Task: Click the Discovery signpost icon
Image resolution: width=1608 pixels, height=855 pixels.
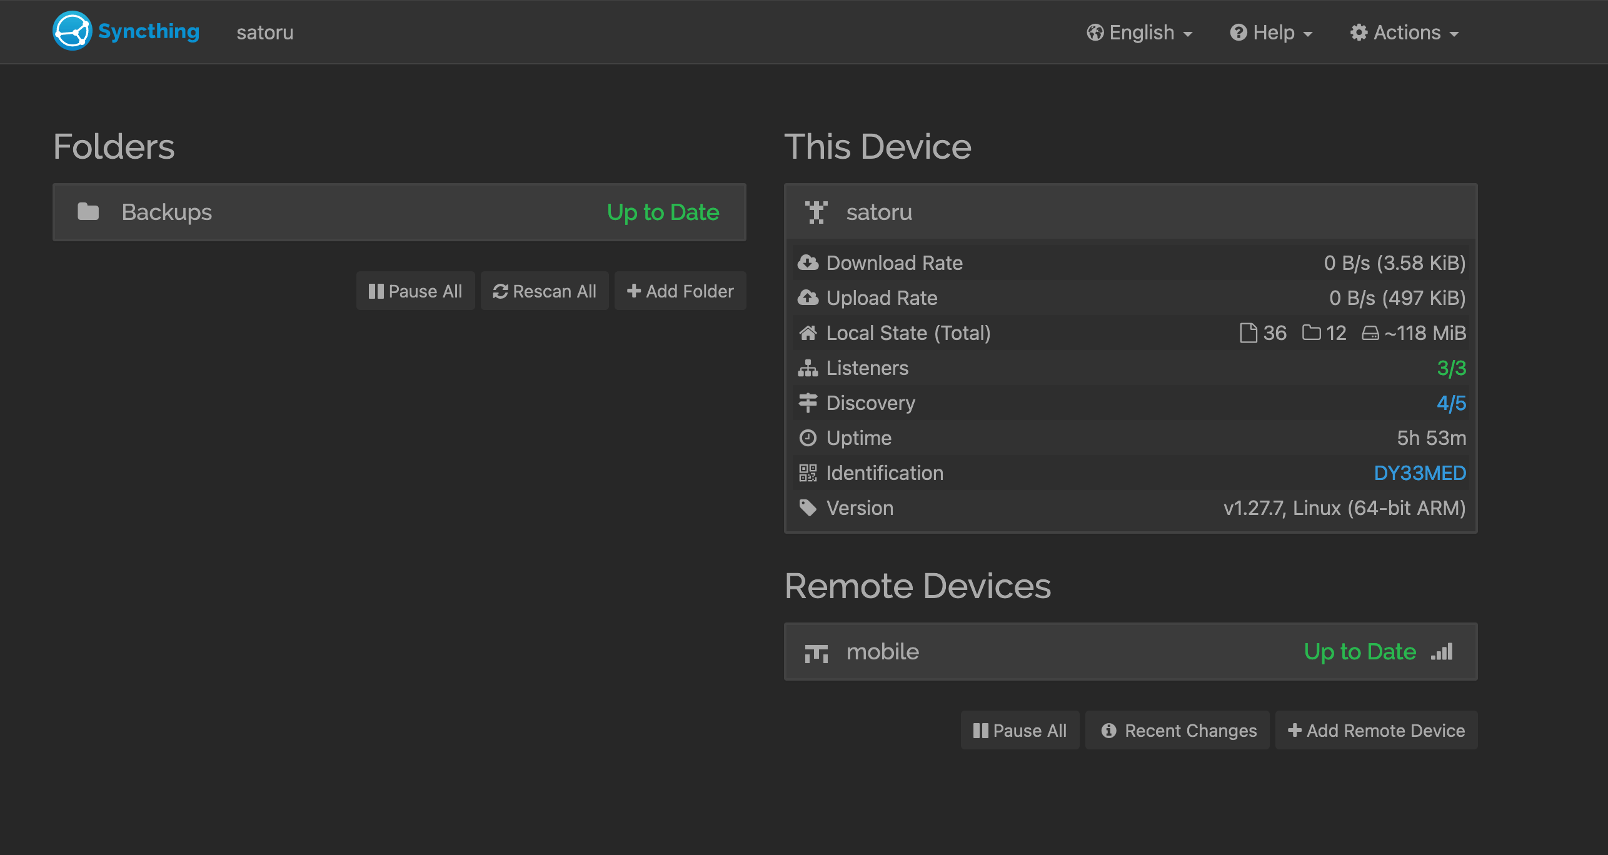Action: pyautogui.click(x=808, y=403)
